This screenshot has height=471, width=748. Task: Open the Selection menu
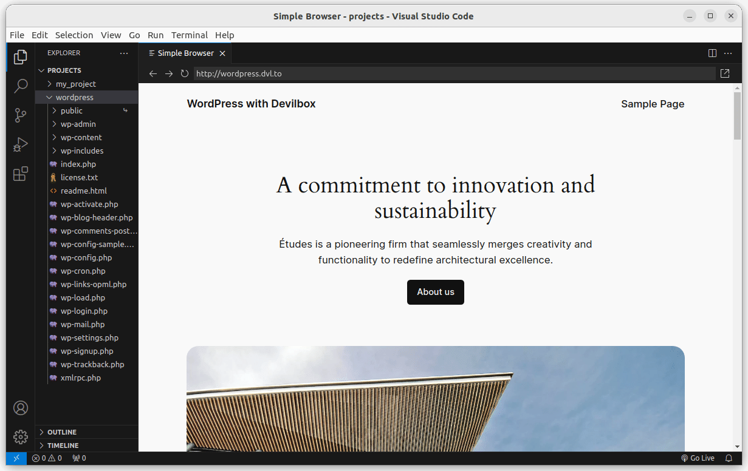pyautogui.click(x=74, y=35)
